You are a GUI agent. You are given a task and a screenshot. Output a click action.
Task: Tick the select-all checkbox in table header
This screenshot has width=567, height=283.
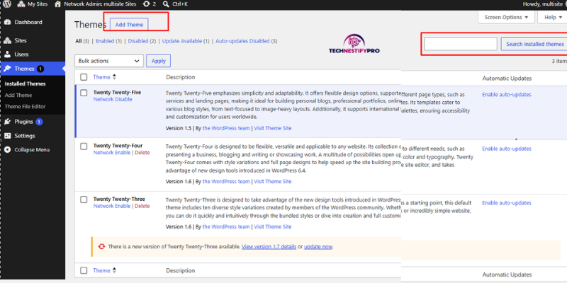pos(84,77)
